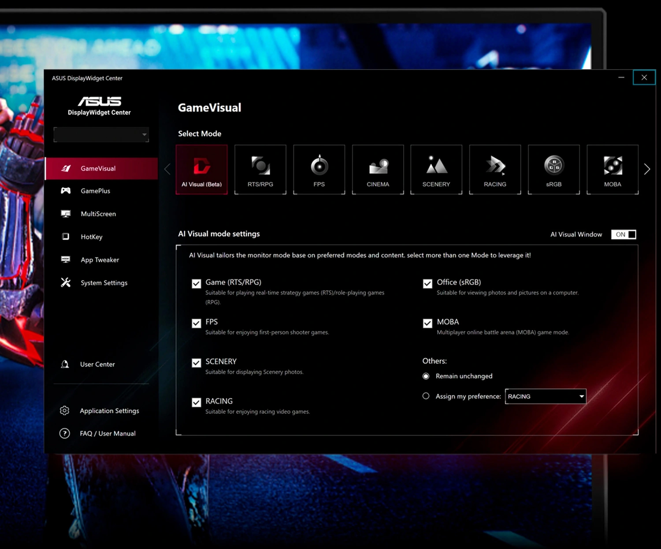
Task: Select the Remain unchanged radio button
Action: pos(426,376)
